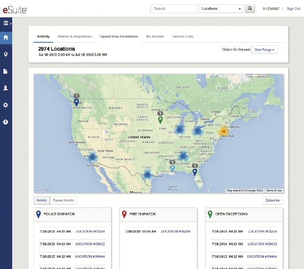Open the Home sidebar icon

6,37
